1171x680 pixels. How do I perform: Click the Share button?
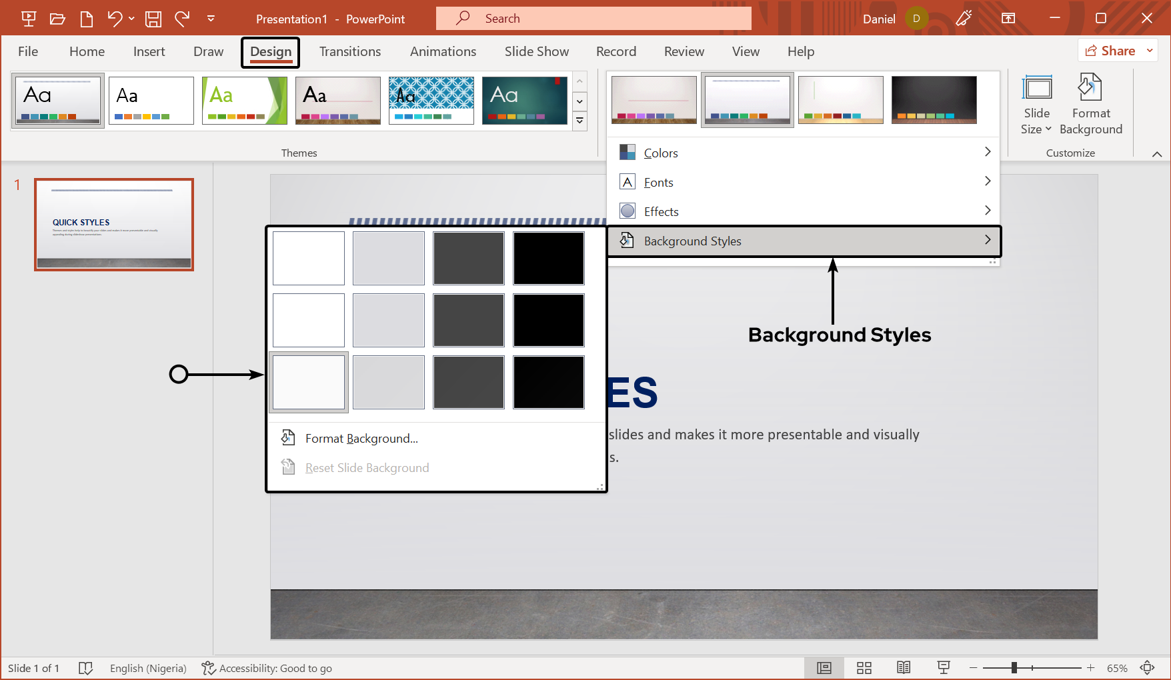point(1110,51)
